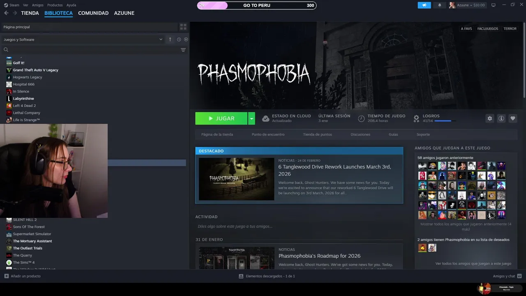Click the add product plus icon

(6, 276)
